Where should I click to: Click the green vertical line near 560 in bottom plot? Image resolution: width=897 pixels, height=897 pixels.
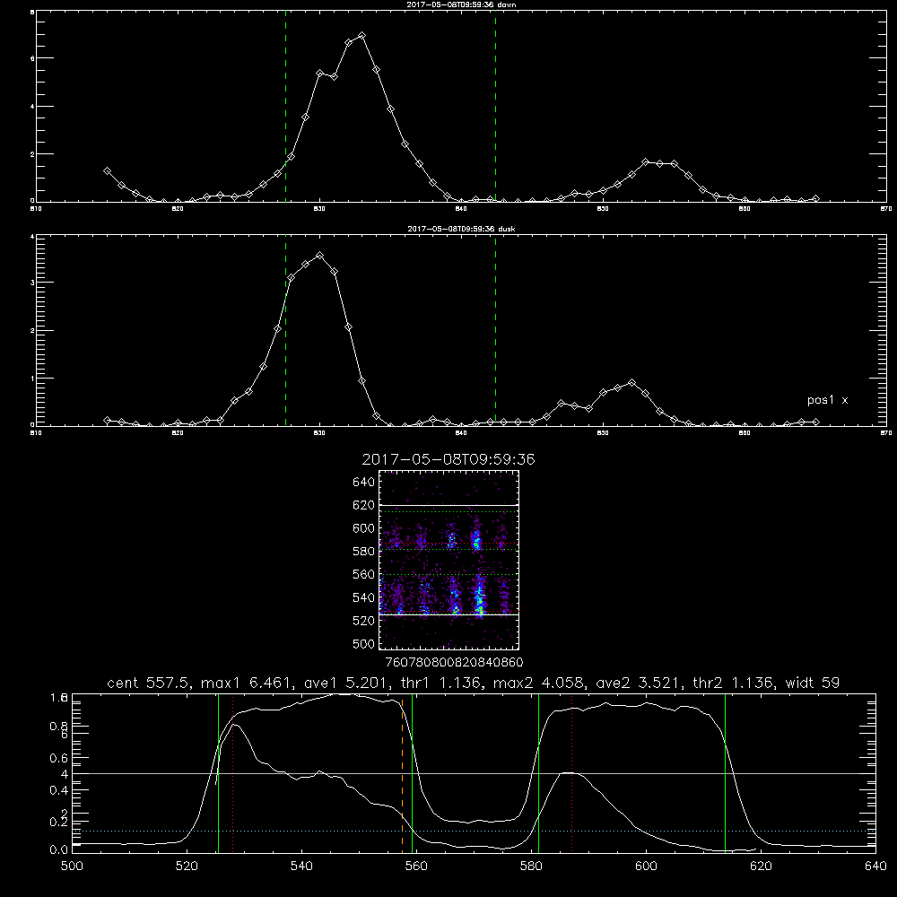coord(412,773)
